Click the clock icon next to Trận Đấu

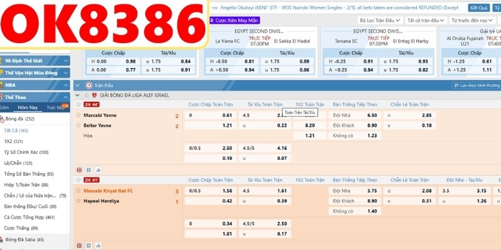click(88, 84)
